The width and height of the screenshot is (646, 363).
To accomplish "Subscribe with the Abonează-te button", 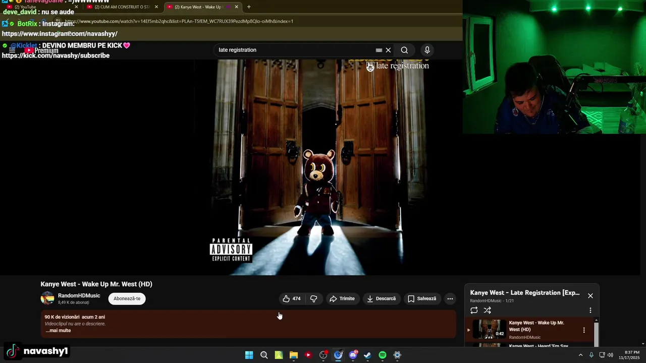I will coord(127,298).
